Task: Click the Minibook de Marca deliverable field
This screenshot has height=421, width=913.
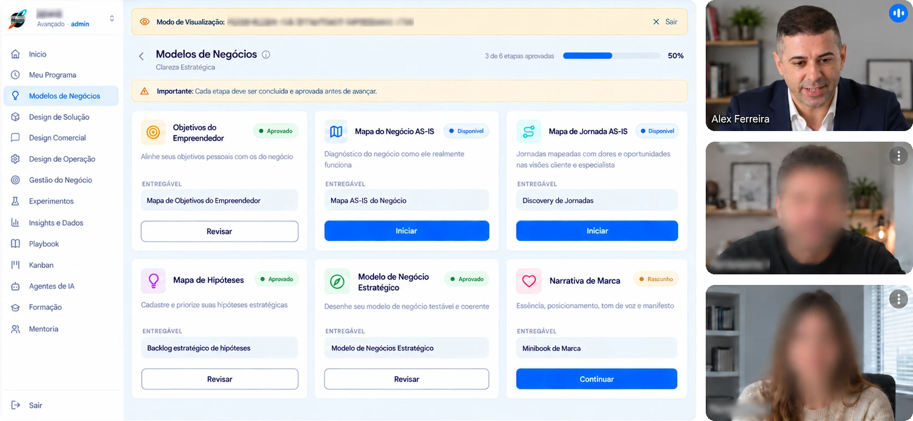Action: pyautogui.click(x=597, y=348)
